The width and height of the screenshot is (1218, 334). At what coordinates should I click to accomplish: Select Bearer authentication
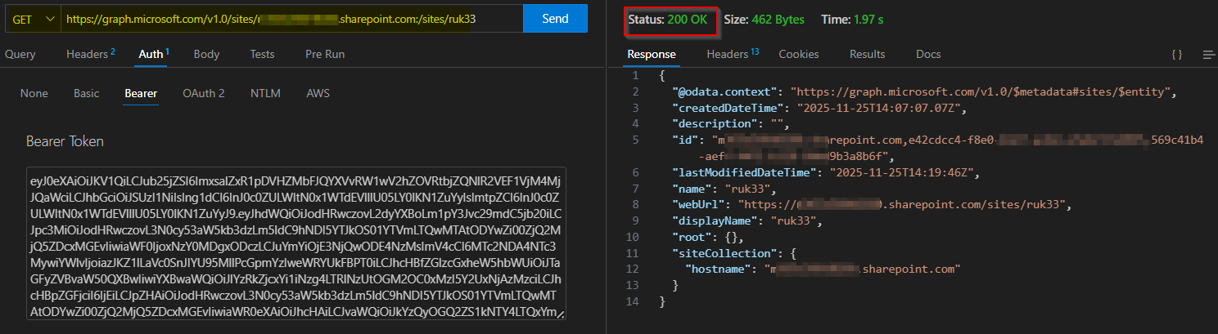coord(141,93)
